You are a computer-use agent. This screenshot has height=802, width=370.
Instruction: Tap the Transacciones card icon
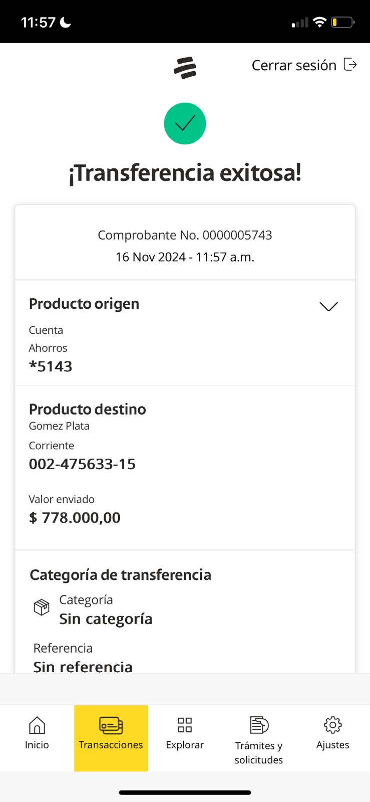point(111,725)
